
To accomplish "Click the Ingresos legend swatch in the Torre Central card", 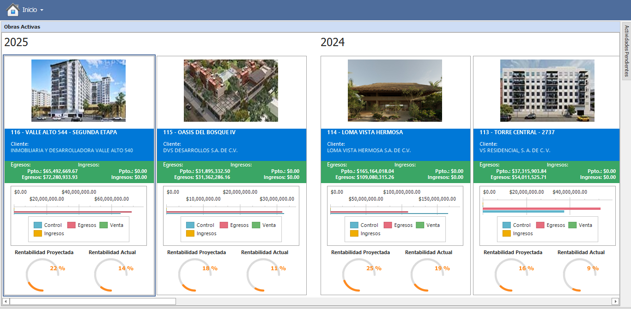I will [x=507, y=233].
